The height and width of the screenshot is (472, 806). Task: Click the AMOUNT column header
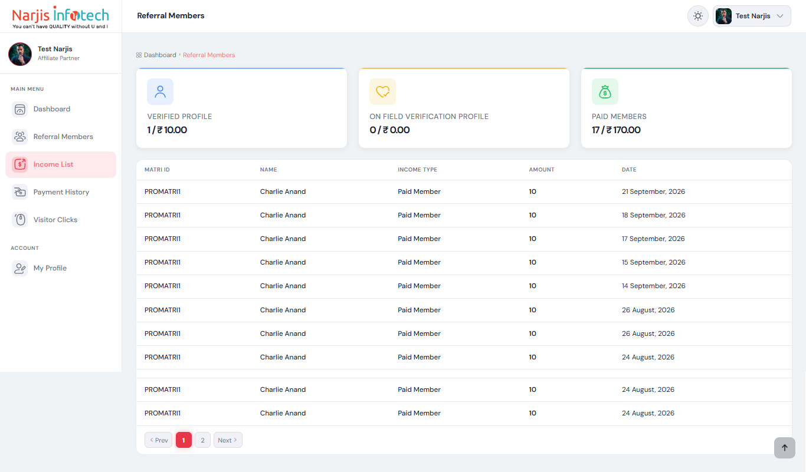tap(542, 170)
